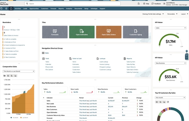
Task: Open the Activities menu
Action: coord(18,9)
